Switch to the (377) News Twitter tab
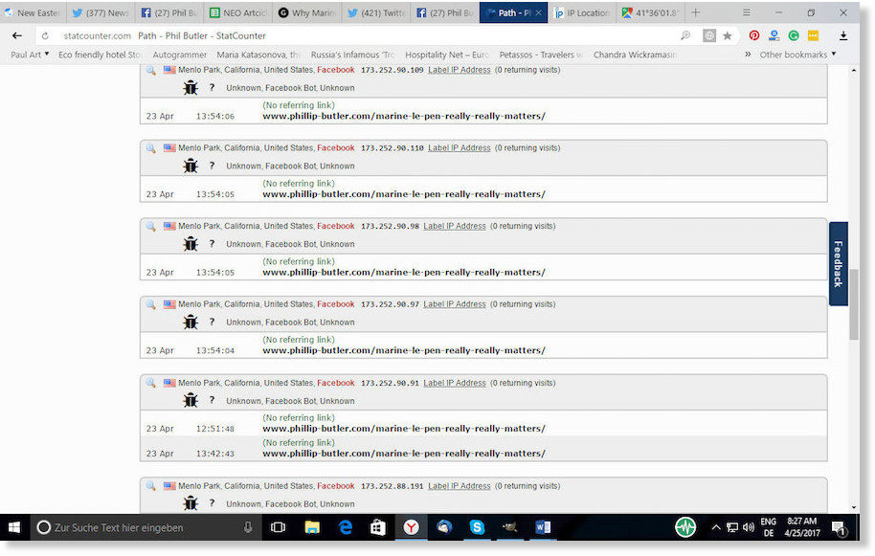875x556 pixels. coord(101,12)
